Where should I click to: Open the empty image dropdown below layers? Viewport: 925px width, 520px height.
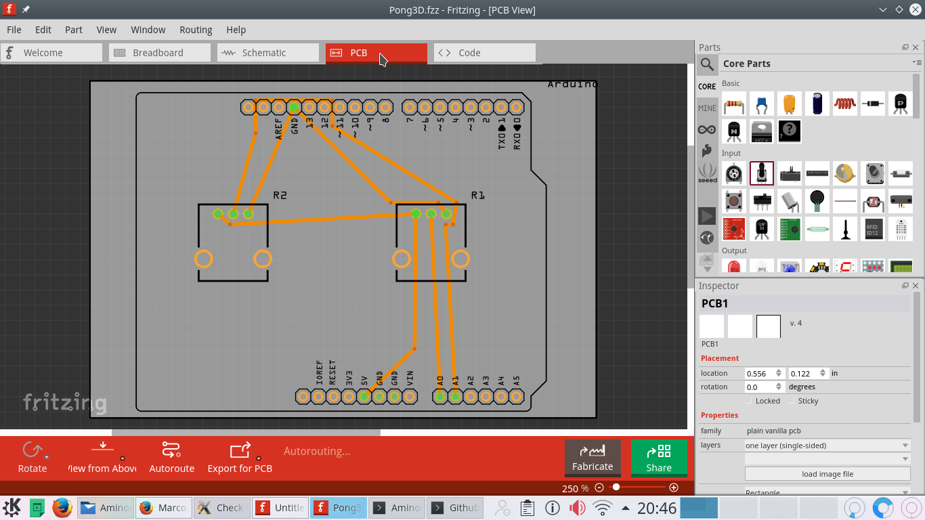(827, 459)
